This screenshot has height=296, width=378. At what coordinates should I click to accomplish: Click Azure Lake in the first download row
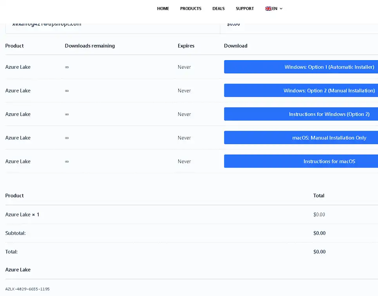coord(18,67)
